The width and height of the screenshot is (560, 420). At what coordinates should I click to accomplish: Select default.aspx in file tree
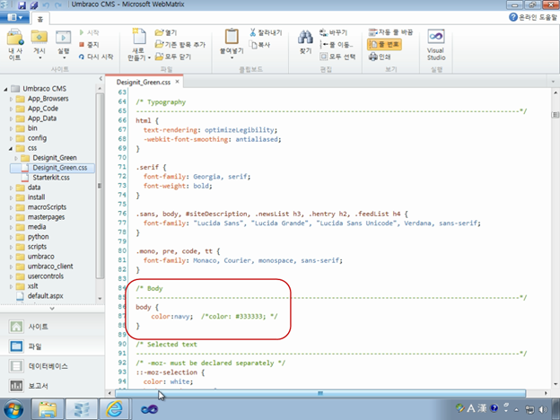point(46,296)
